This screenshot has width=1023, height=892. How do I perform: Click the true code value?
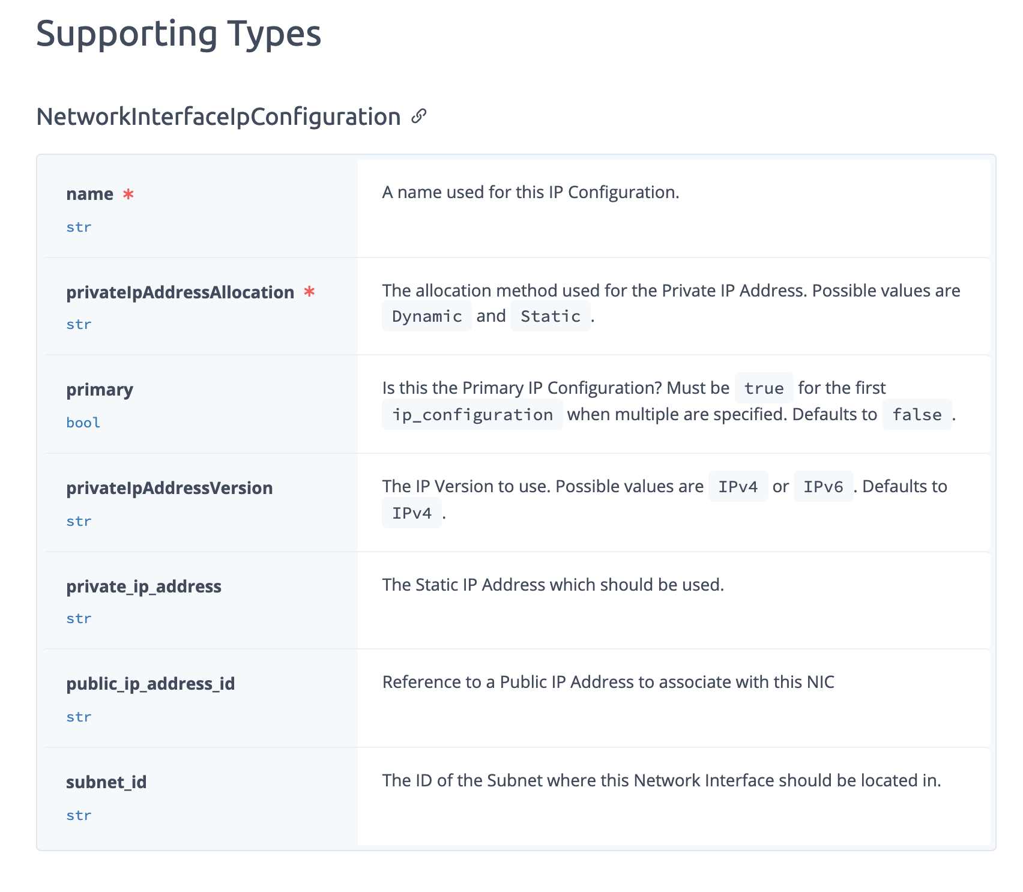(x=764, y=388)
